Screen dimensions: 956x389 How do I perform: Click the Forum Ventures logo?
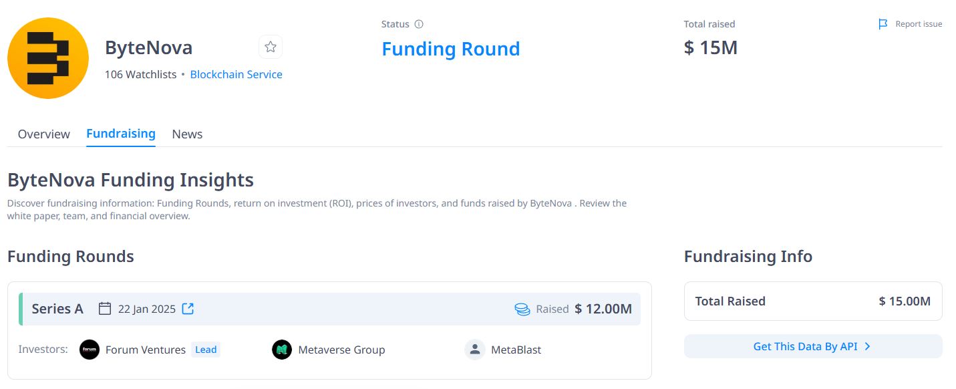click(90, 350)
